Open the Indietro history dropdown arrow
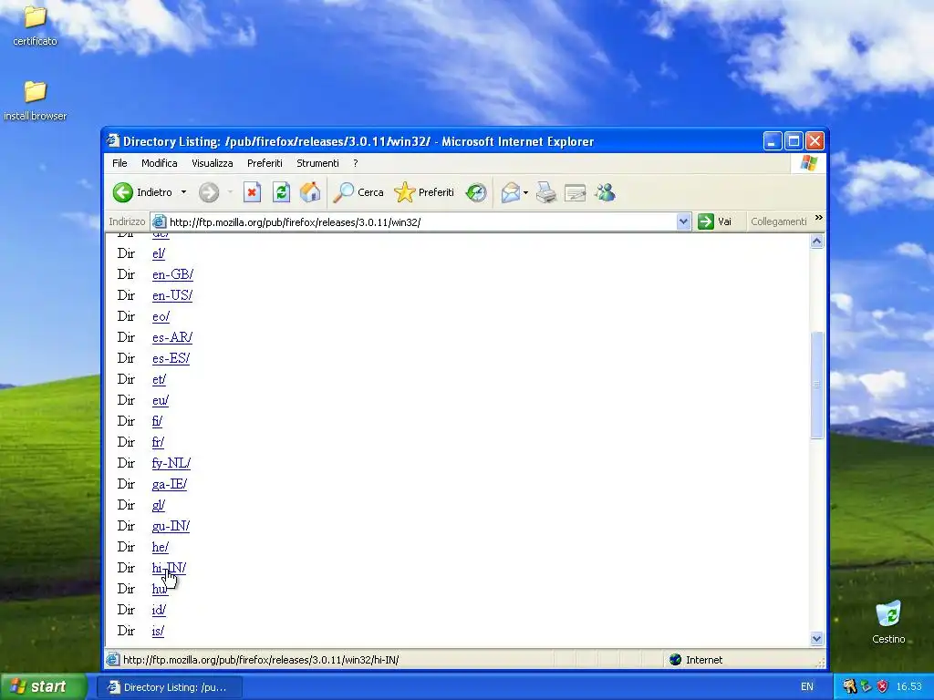This screenshot has width=934, height=700. 183,192
